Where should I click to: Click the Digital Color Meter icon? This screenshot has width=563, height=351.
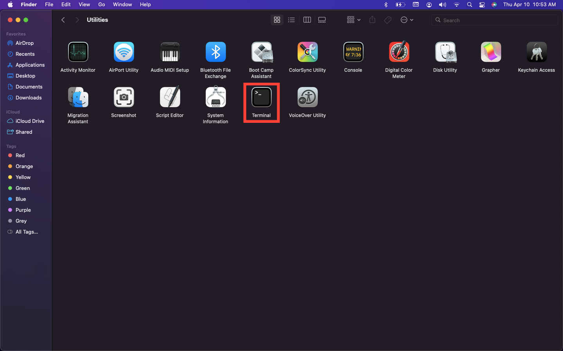click(x=399, y=52)
